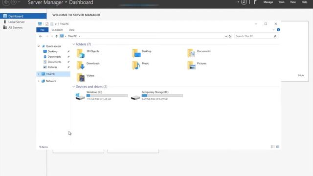This screenshot has height=176, width=313.
Task: Collapse the Folders (7) group
Action: point(73,44)
